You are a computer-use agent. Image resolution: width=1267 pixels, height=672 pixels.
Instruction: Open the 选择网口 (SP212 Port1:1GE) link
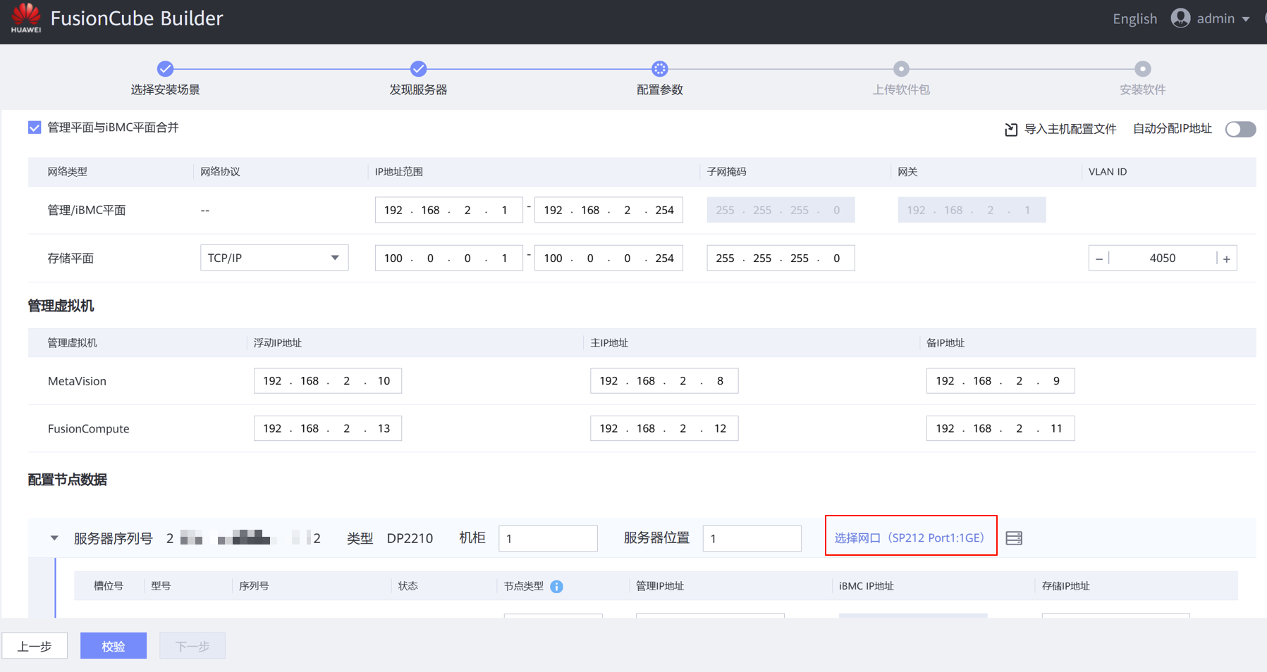point(910,537)
